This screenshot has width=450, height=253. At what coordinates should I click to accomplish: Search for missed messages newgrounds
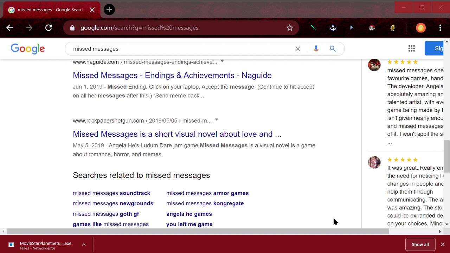(x=113, y=203)
